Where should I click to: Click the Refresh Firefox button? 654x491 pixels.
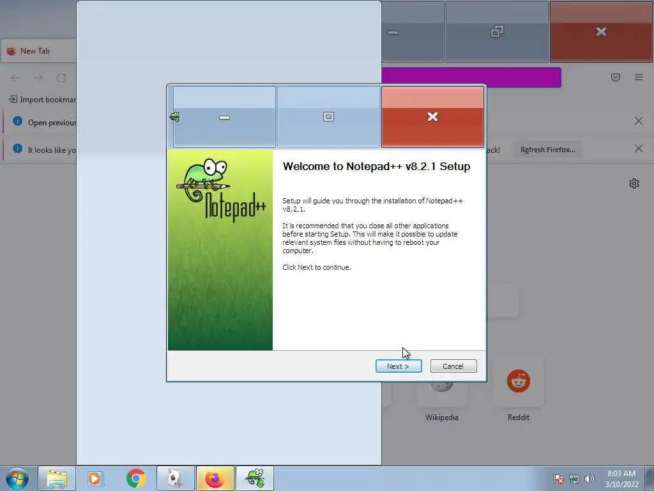pyautogui.click(x=547, y=150)
